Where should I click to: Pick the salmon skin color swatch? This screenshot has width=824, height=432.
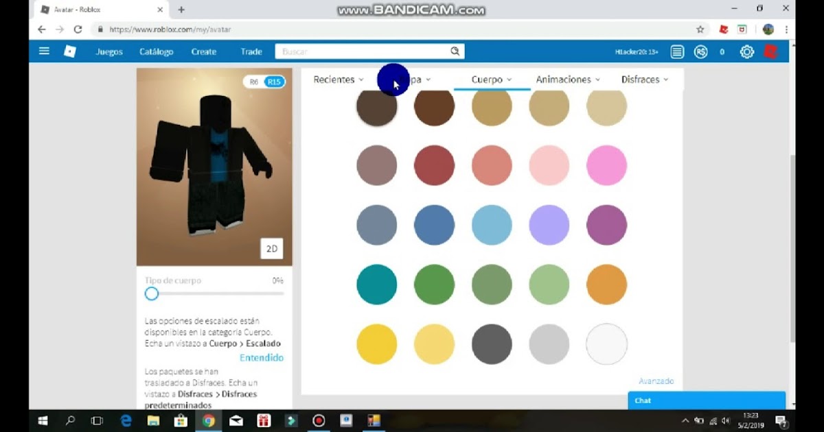click(492, 165)
